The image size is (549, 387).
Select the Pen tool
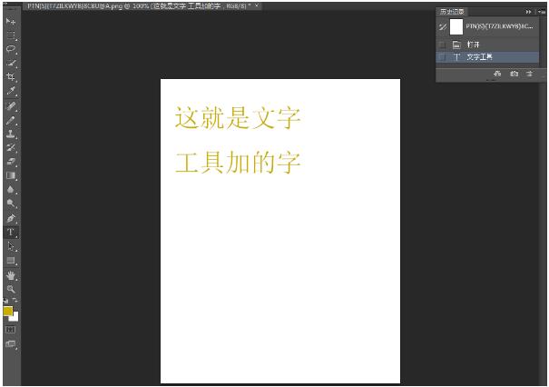coord(11,218)
